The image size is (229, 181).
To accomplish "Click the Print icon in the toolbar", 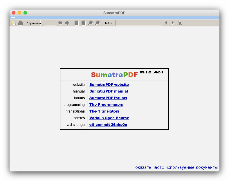I will [21, 23].
